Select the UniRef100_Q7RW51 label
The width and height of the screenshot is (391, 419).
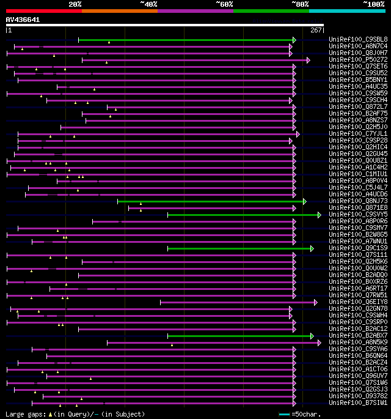click(x=358, y=295)
